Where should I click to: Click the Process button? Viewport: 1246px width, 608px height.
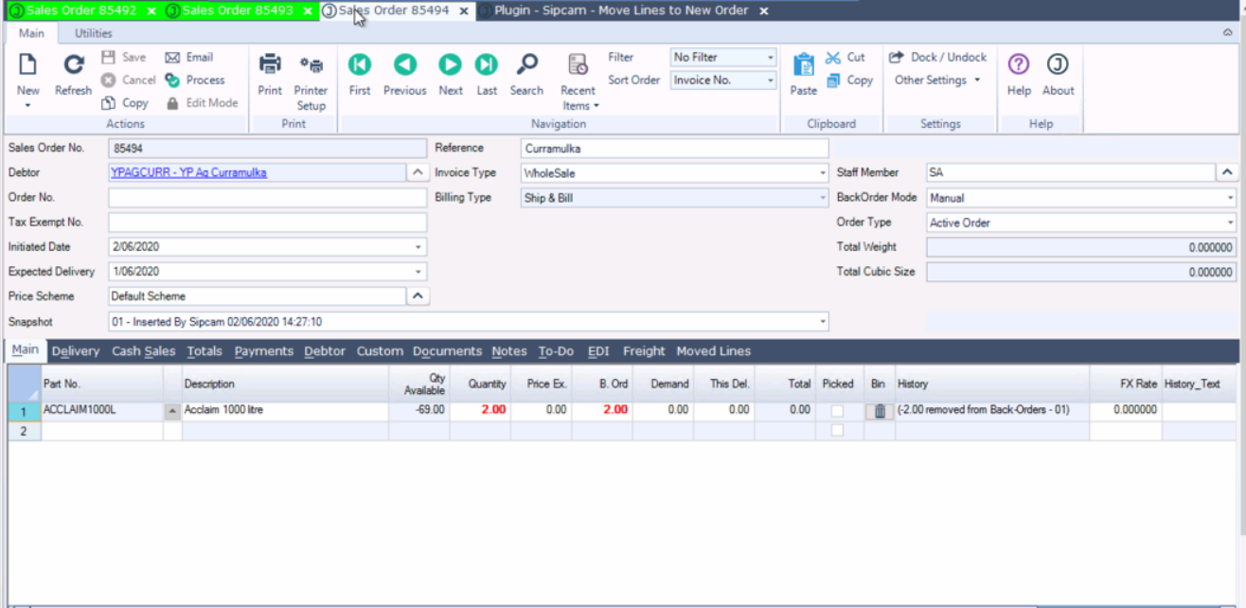click(196, 80)
